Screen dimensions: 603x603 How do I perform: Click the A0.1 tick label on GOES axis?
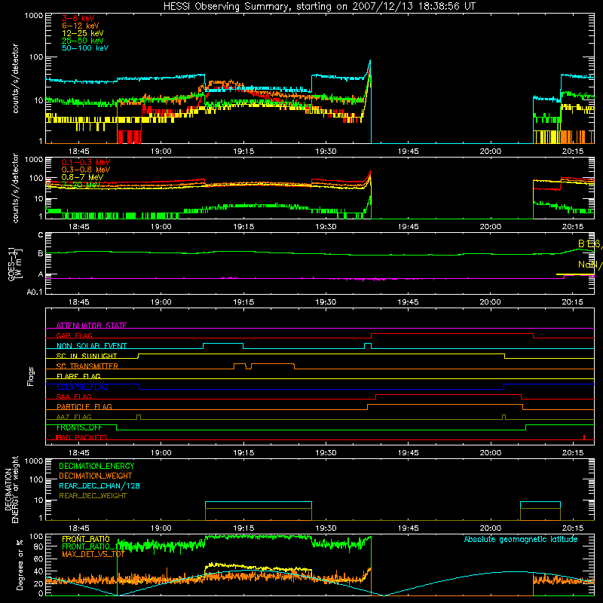[x=35, y=292]
